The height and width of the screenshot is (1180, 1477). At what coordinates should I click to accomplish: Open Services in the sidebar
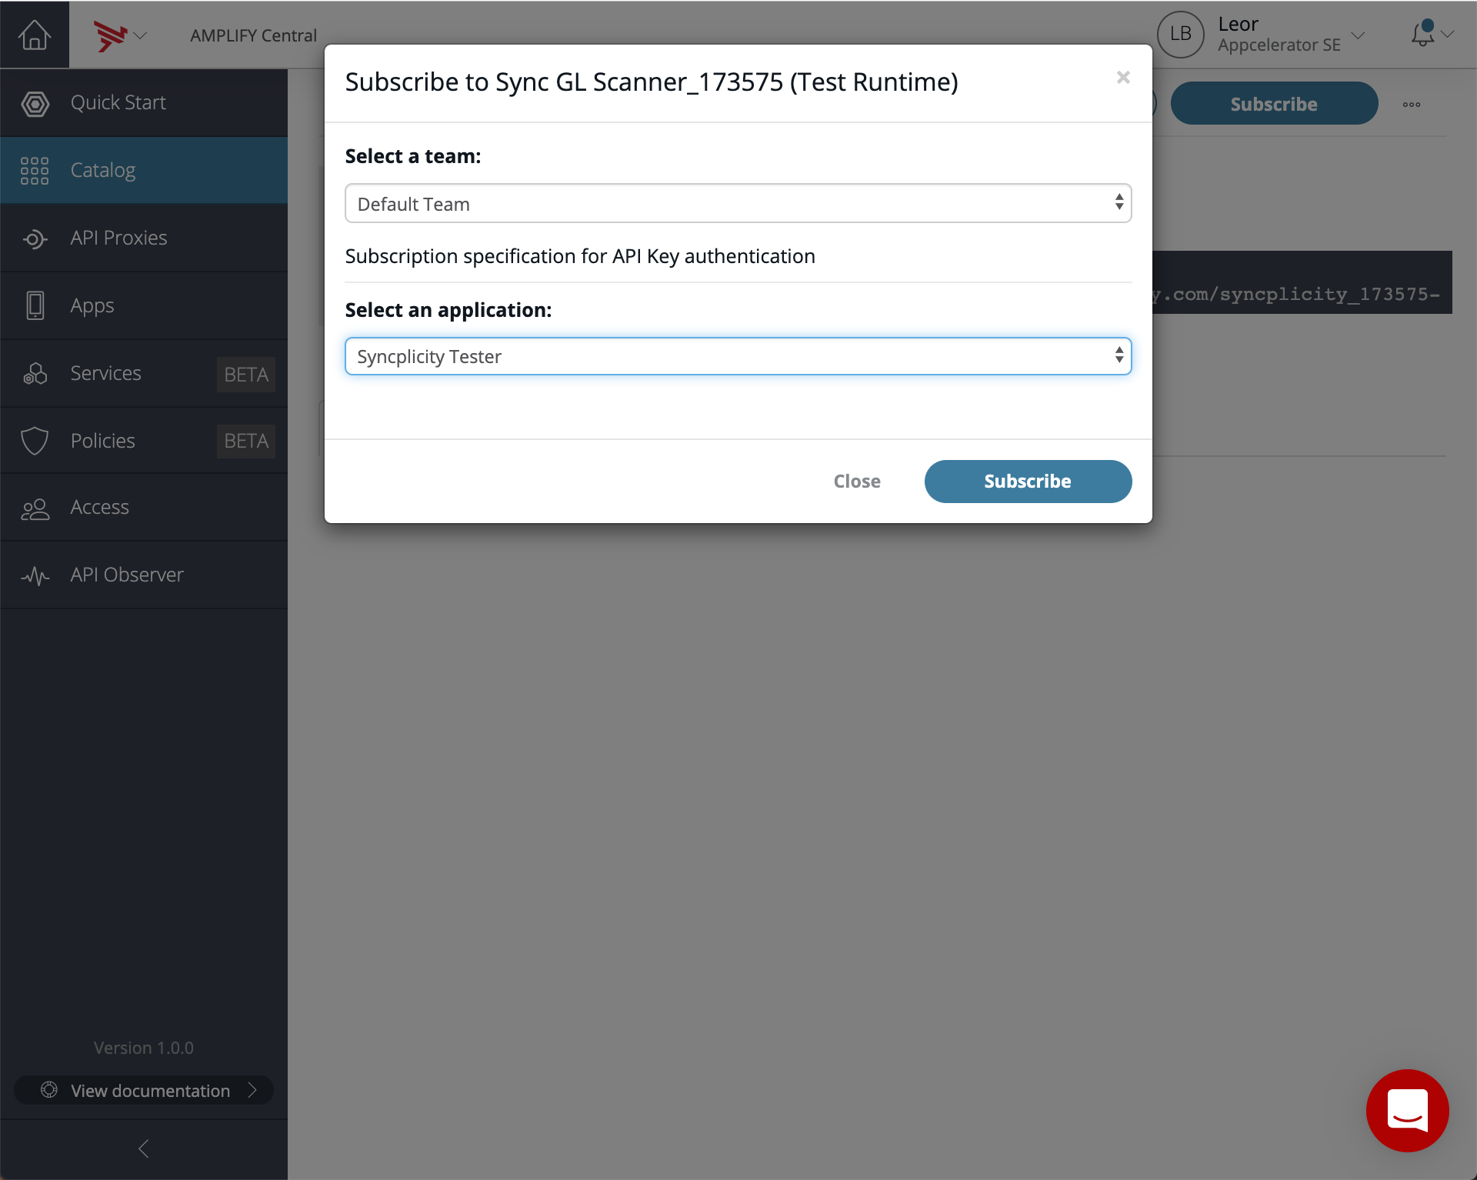click(105, 373)
